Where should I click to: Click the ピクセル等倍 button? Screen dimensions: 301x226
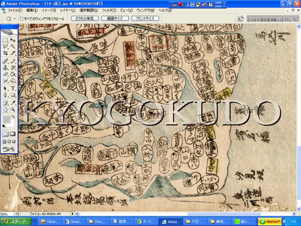(x=85, y=19)
